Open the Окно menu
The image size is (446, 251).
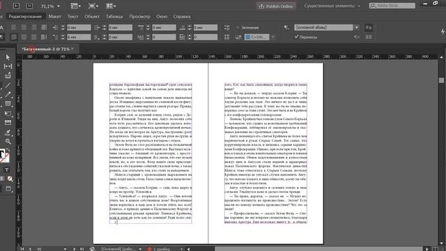[x=162, y=17]
